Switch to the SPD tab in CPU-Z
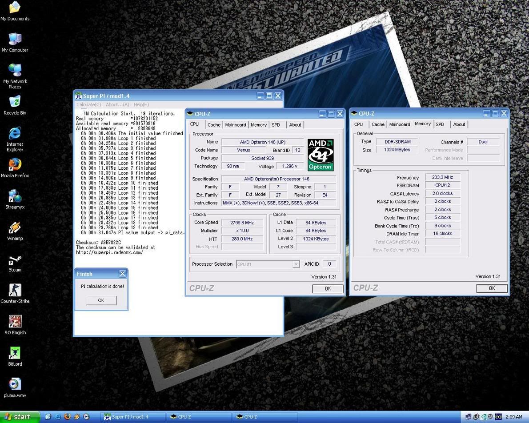Viewport: 529px width, 423px height. [x=276, y=125]
